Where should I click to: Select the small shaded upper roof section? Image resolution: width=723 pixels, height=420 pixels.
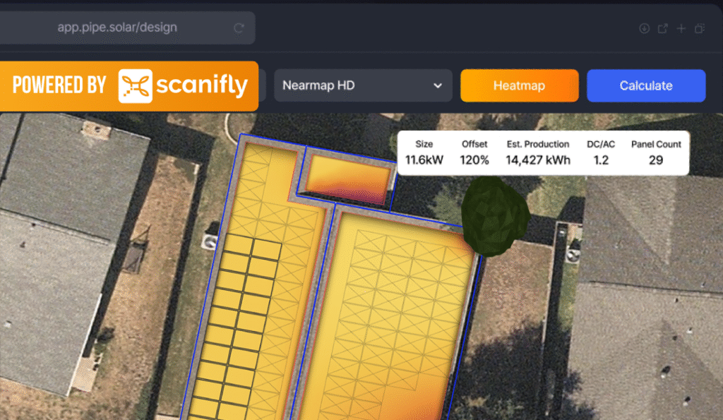(347, 180)
